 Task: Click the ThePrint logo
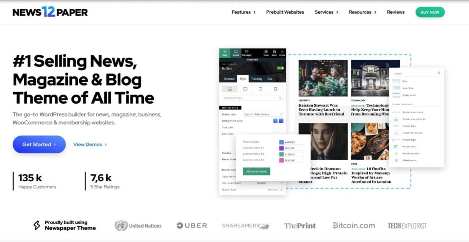pos(300,226)
